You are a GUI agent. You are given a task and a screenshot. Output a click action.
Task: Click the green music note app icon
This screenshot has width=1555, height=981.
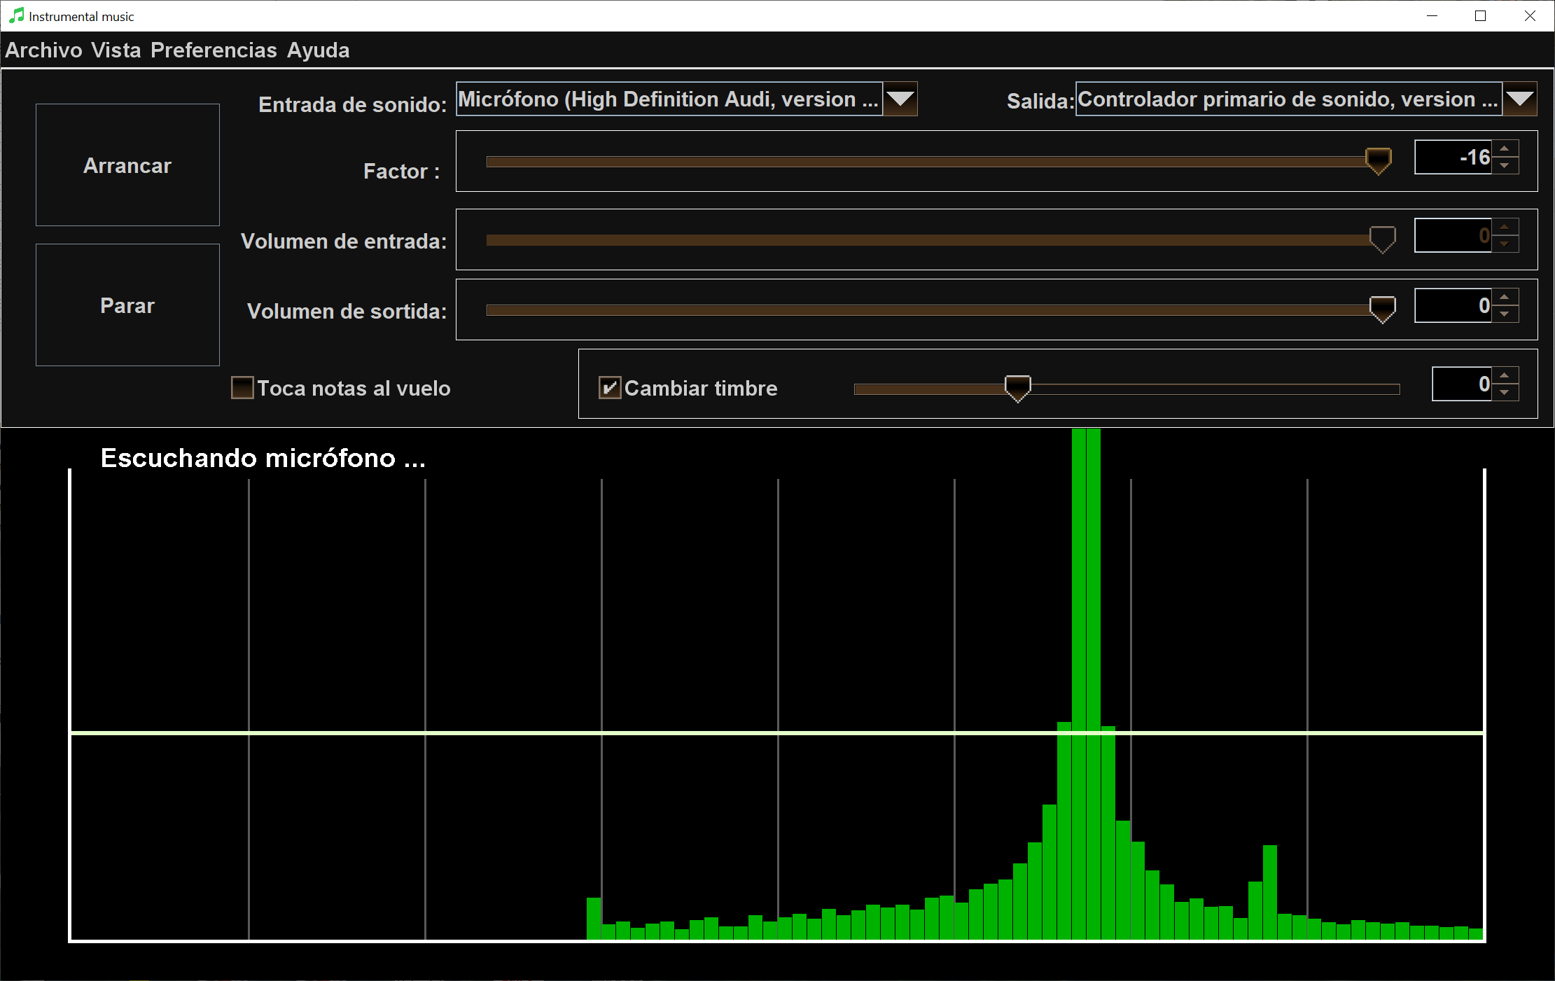(x=15, y=15)
